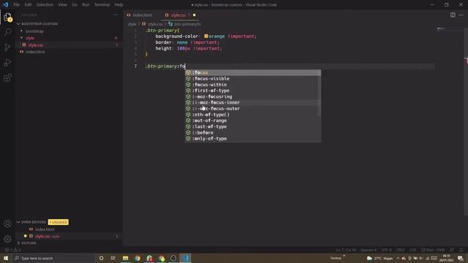Screen dimensions: 468x263
Task: Open the Accounts menu icon
Action: tap(7, 224)
